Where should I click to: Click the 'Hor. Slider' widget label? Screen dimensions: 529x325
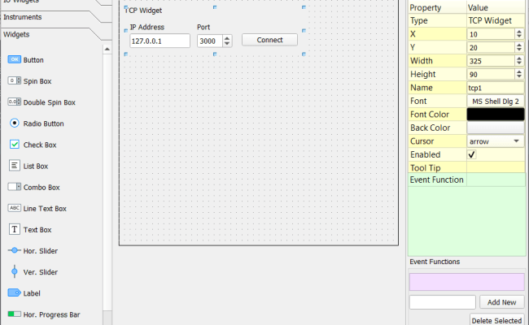point(41,251)
